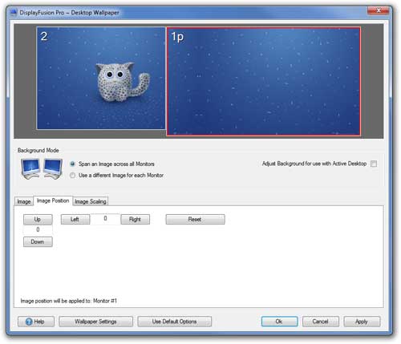Apply the wallpaper changes
This screenshot has height=344, width=401.
pyautogui.click(x=362, y=322)
